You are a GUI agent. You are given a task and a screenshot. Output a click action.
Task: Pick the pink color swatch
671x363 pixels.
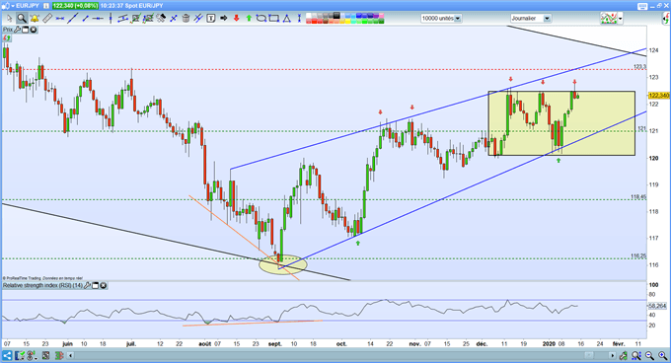(381, 15)
